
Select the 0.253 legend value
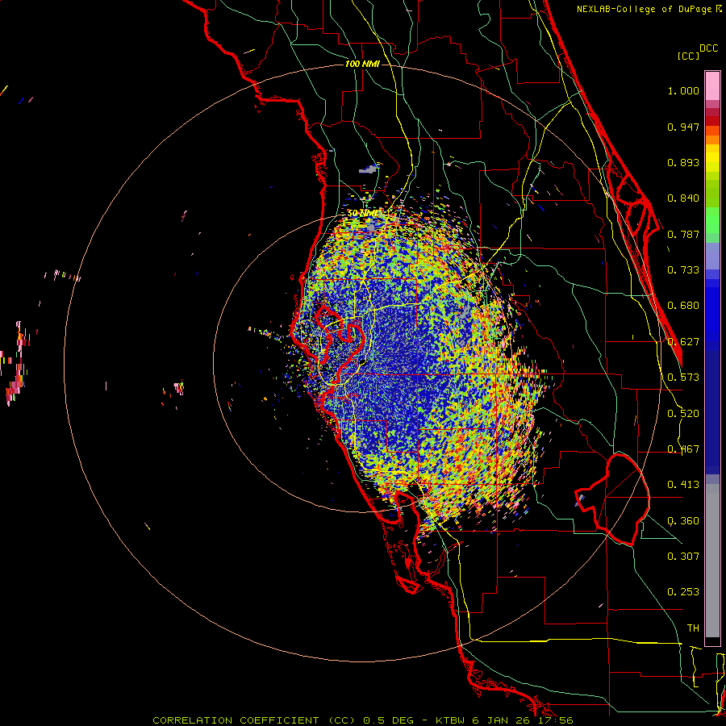pos(683,592)
